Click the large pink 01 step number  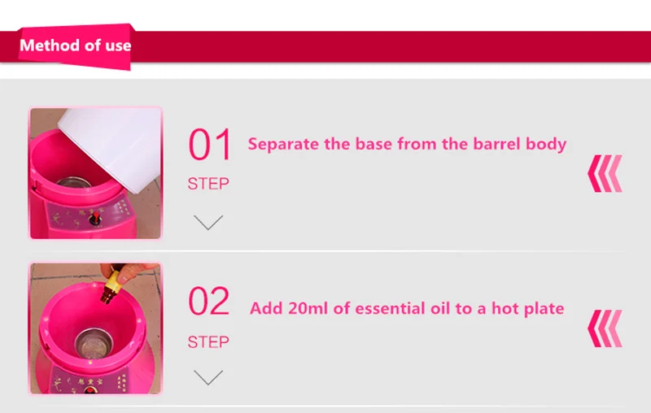210,145
